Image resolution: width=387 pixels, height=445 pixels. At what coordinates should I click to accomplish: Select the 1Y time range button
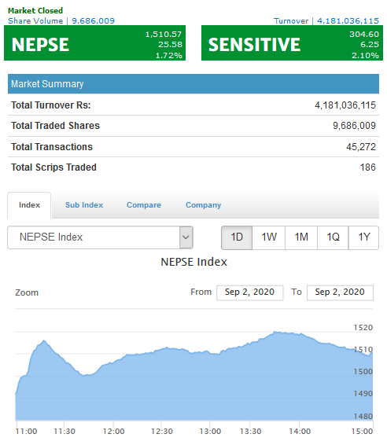tap(363, 237)
